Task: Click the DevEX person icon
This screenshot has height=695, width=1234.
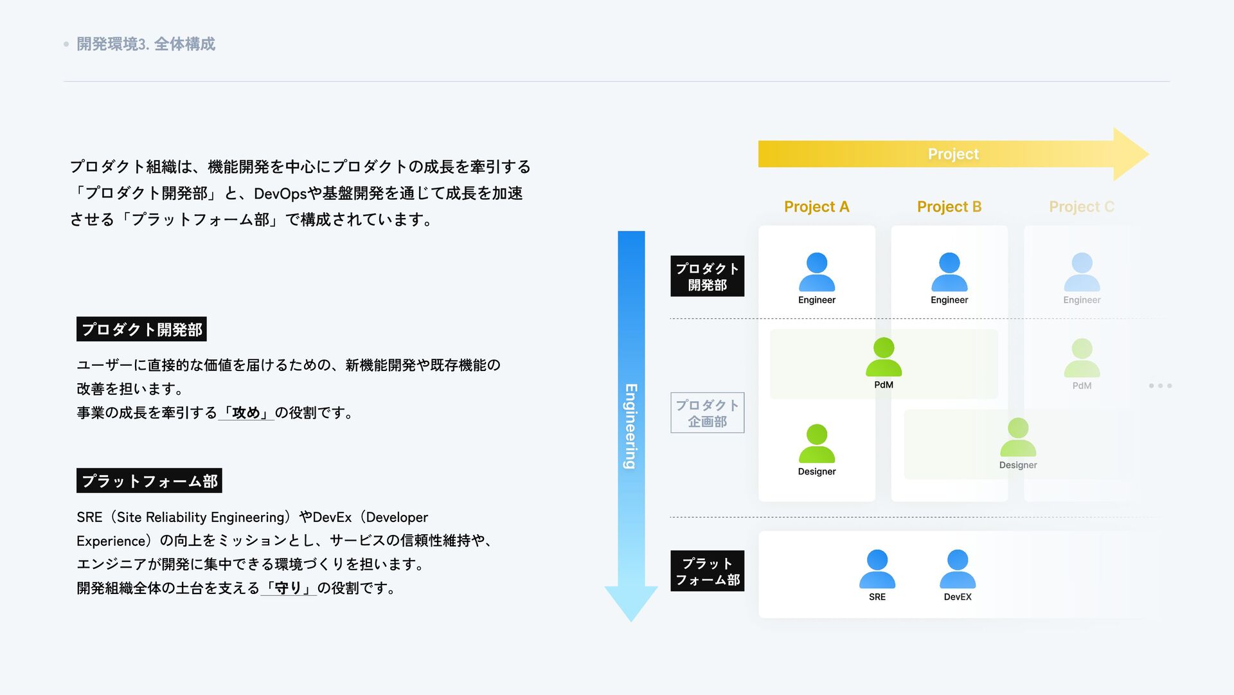Action: tap(957, 569)
